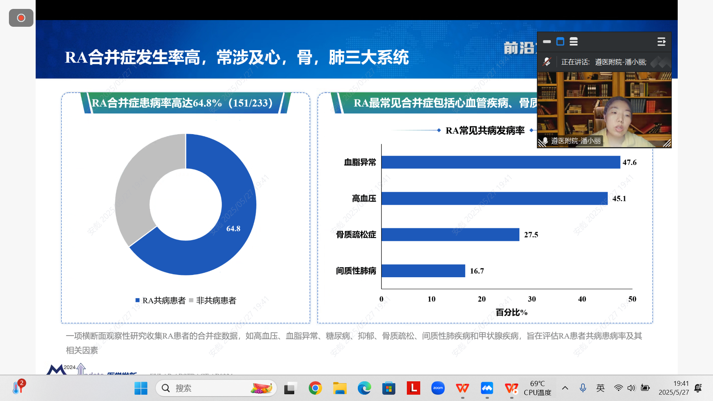Open the red L app in the taskbar
713x401 pixels.
[x=413, y=388]
